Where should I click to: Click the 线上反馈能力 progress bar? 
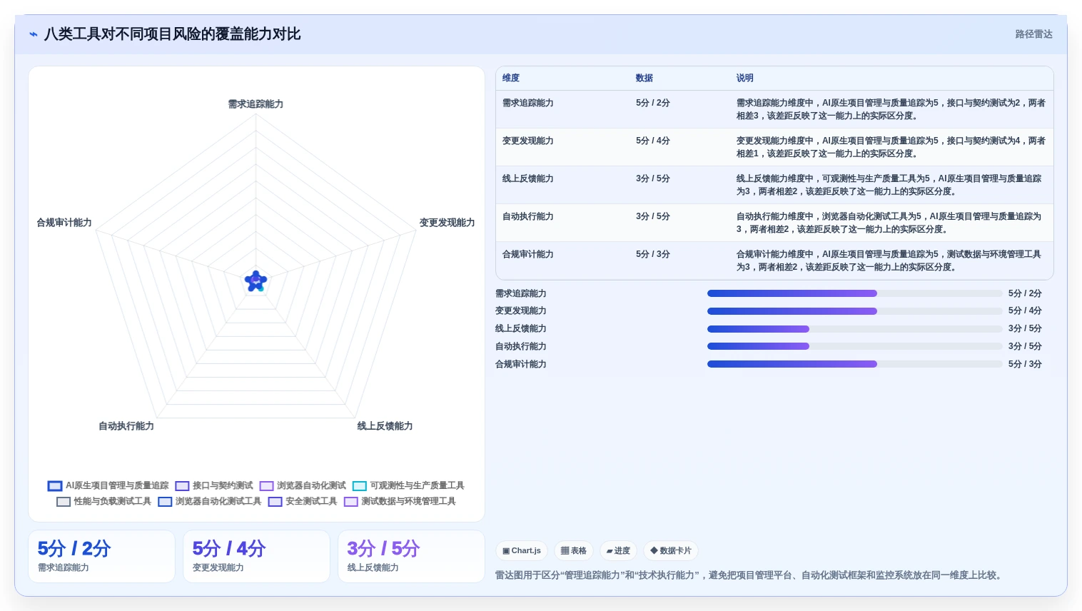click(x=855, y=329)
